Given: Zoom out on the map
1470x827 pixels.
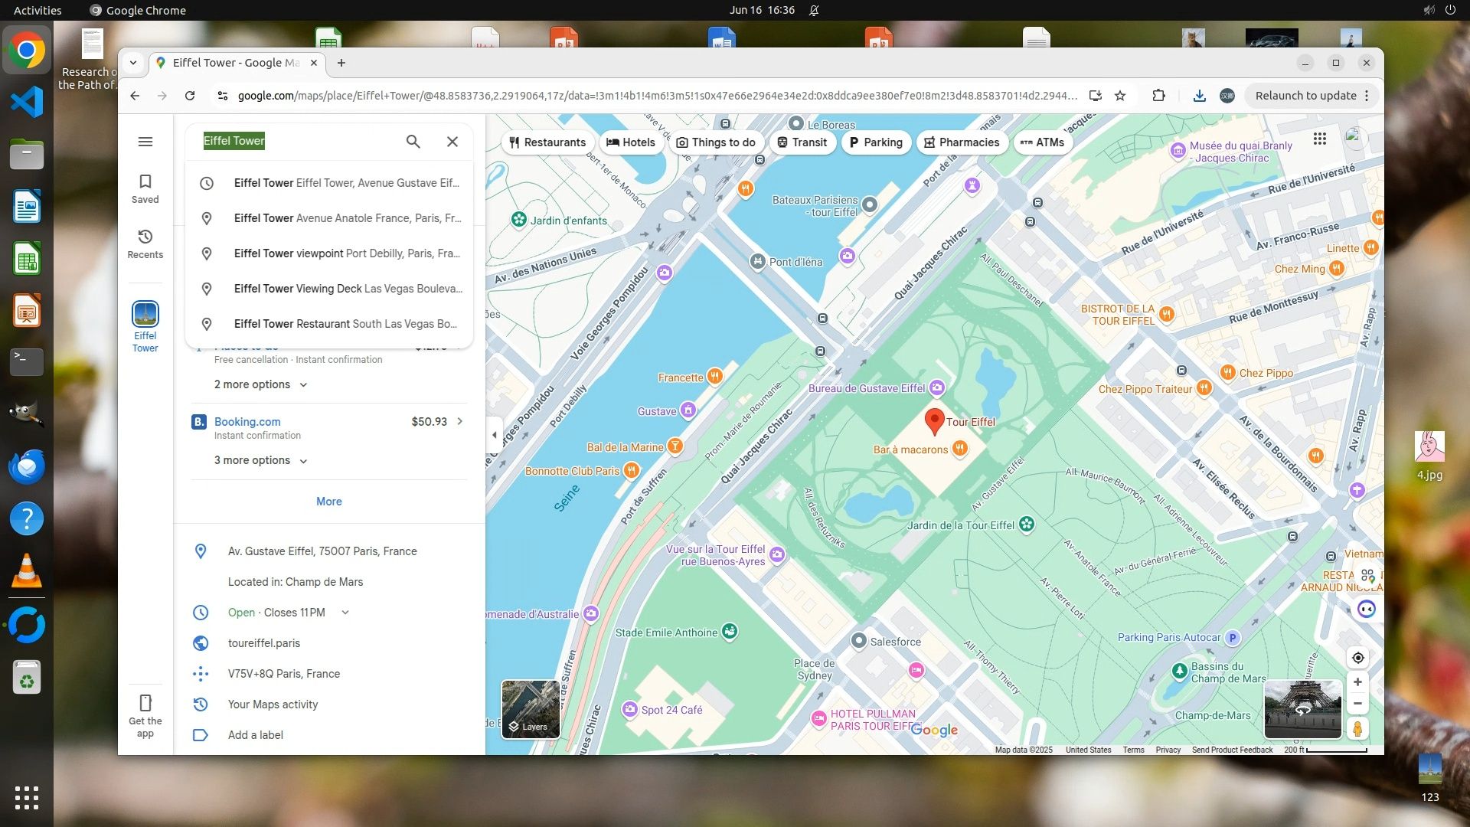Looking at the screenshot, I should (1357, 704).
